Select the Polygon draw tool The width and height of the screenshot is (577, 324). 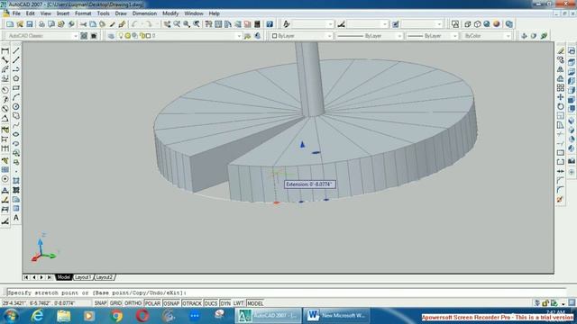(16, 78)
